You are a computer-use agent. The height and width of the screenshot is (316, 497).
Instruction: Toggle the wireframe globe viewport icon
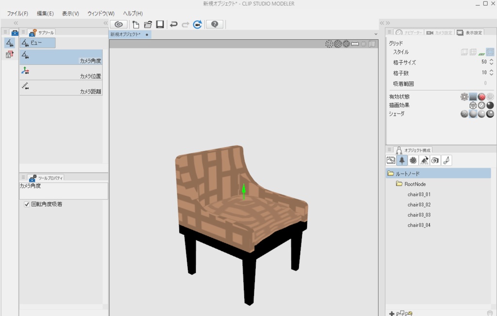(x=338, y=44)
